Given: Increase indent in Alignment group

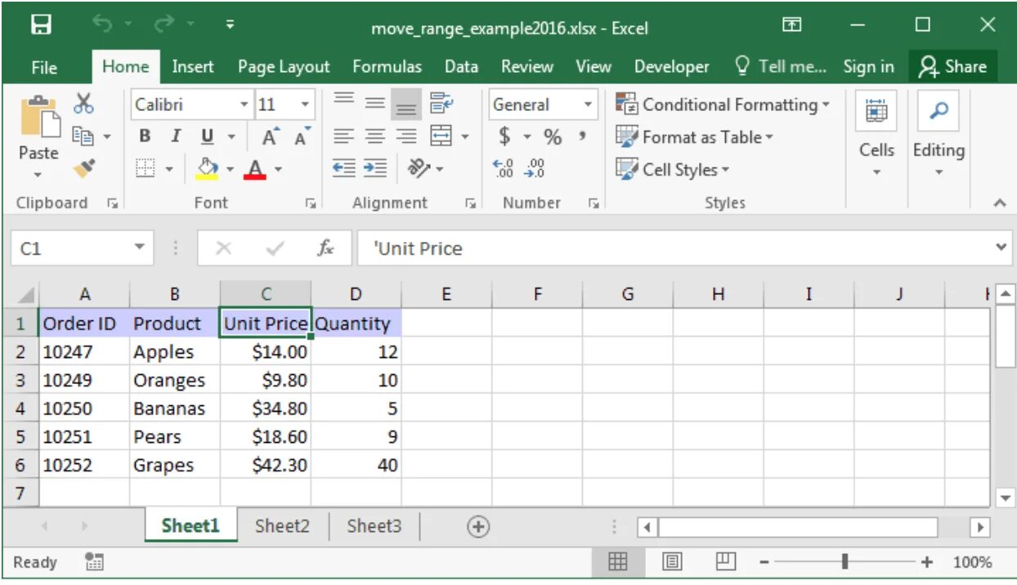Looking at the screenshot, I should coord(374,168).
